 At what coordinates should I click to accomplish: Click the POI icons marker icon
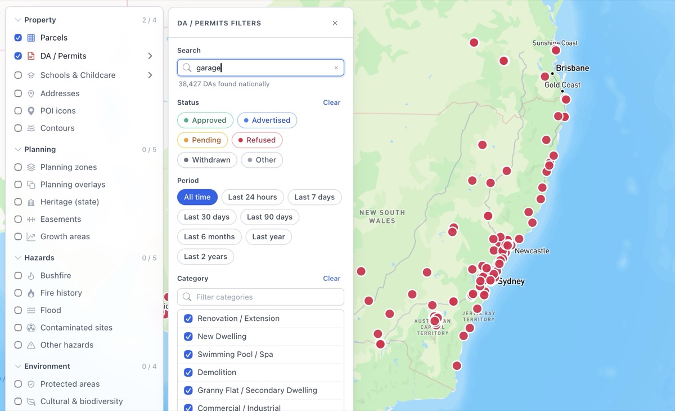(x=31, y=111)
